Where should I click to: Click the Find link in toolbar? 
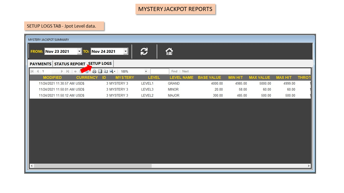(174, 71)
